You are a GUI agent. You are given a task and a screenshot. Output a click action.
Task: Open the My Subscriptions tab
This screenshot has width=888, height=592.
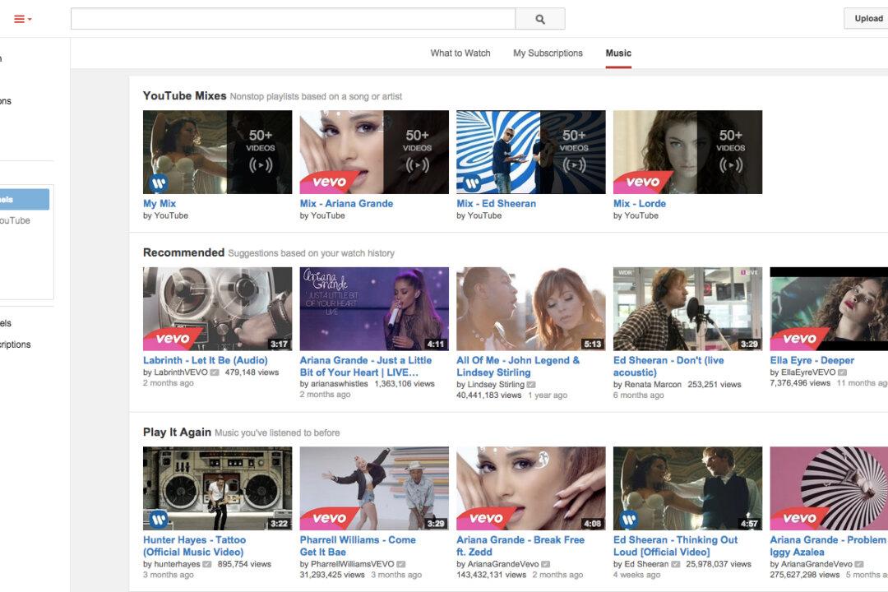pos(548,53)
